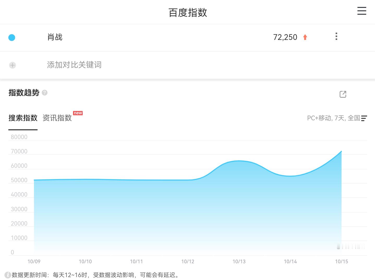Image resolution: width=375 pixels, height=280 pixels.
Task: Click the 10/14 date label on chart
Action: pyautogui.click(x=290, y=261)
